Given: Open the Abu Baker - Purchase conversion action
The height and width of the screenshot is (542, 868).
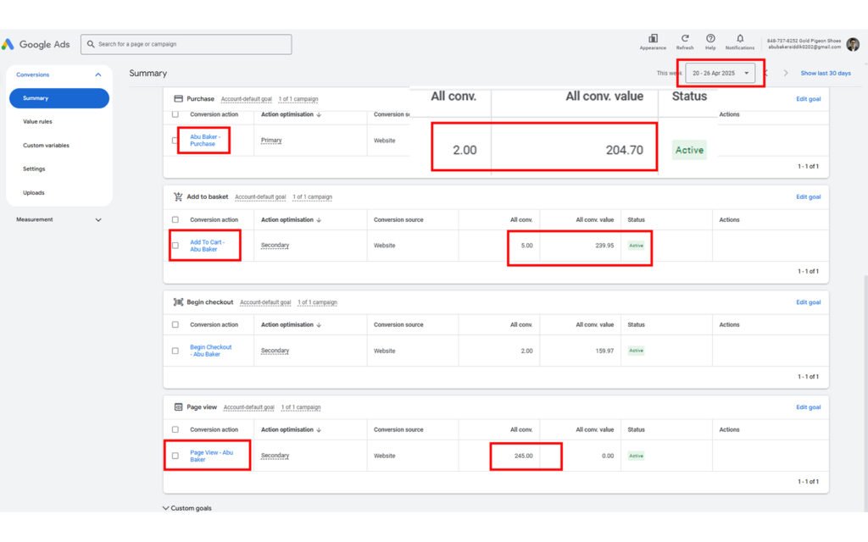Looking at the screenshot, I should [205, 141].
